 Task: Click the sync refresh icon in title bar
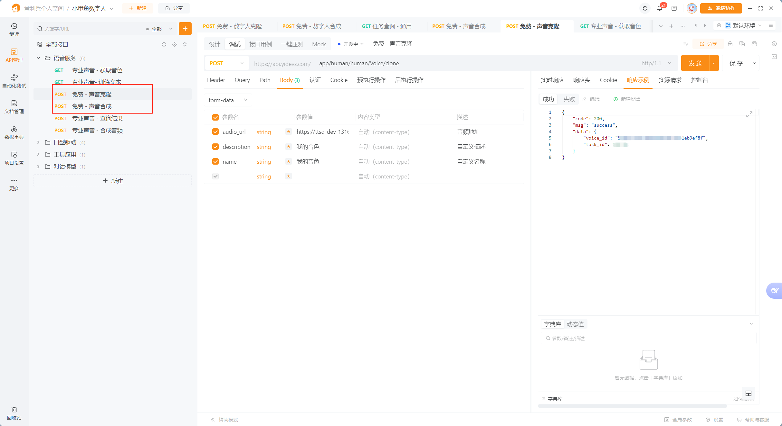click(645, 8)
